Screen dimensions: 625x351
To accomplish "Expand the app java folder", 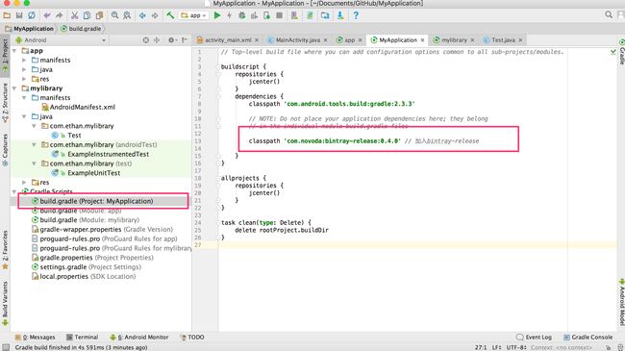I will (24, 69).
